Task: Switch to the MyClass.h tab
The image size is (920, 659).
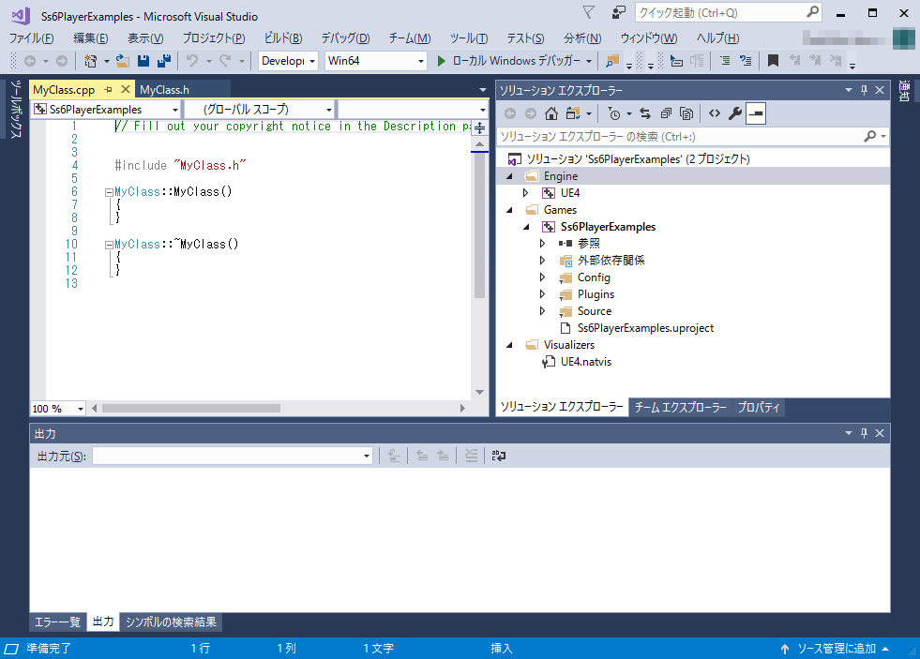Action: [x=164, y=90]
